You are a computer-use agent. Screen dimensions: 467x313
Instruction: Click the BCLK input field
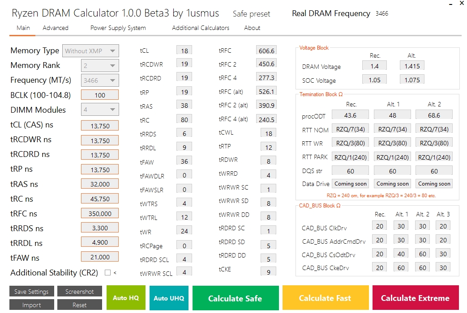coord(100,95)
